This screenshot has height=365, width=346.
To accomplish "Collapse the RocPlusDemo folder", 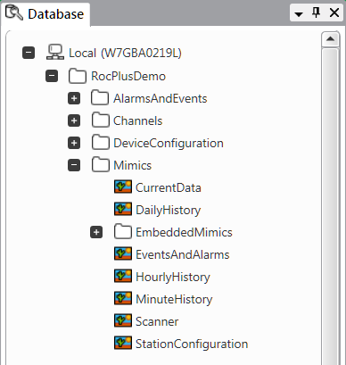I will tap(52, 76).
